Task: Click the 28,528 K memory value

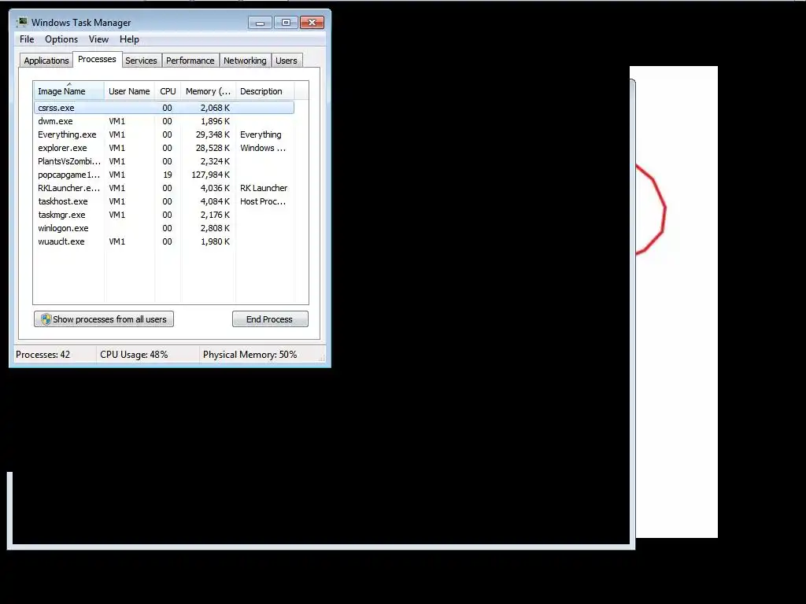Action: tap(213, 148)
